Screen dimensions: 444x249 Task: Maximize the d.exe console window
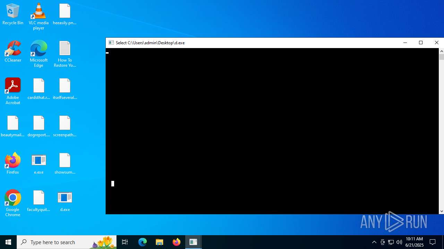(421, 43)
